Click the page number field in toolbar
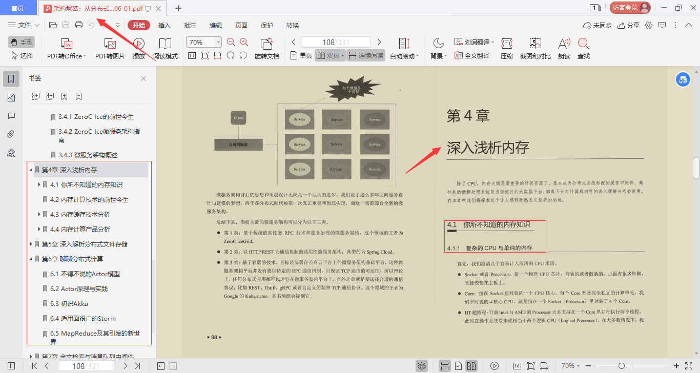Viewport: 700px width, 373px height. tap(336, 42)
